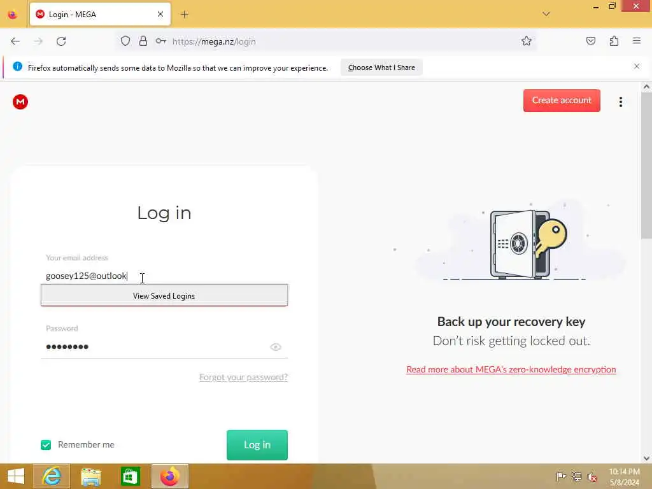The height and width of the screenshot is (489, 652).
Task: Click the green Log in button
Action: (x=257, y=445)
